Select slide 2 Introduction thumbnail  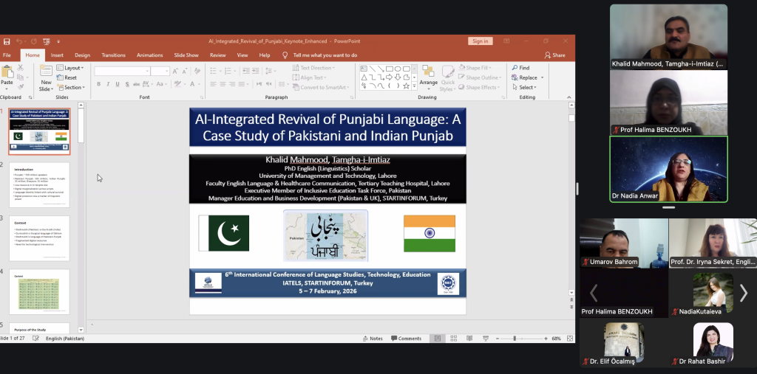coord(39,185)
